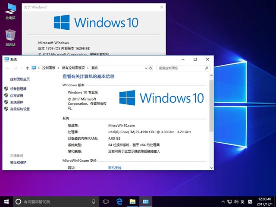This screenshot has height=207, width=276.
Task: Click Microsoft Windows text in About dialog
Action: coord(53,43)
